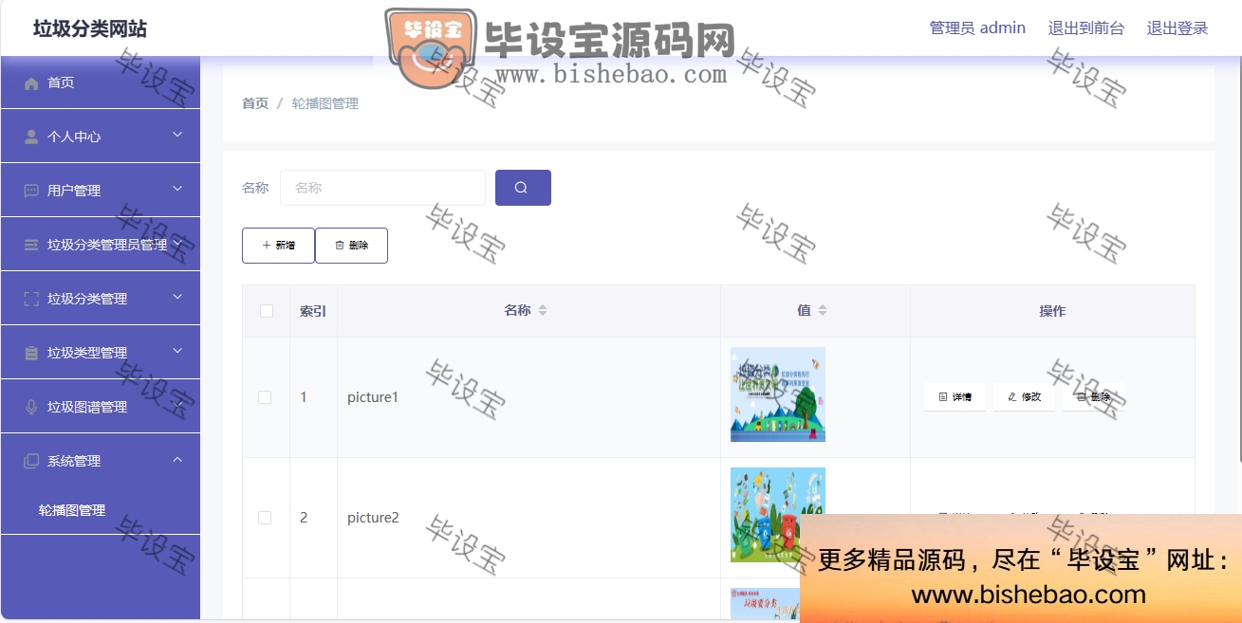Screen dimensions: 1242x623
Task: Click the clipboard icon beside 垃圾类型管理
Action: point(31,353)
